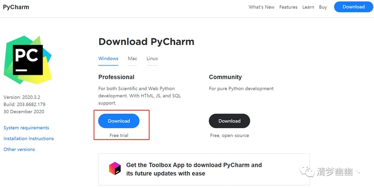
Task: Download PyCharm Professional edition
Action: pos(119,121)
